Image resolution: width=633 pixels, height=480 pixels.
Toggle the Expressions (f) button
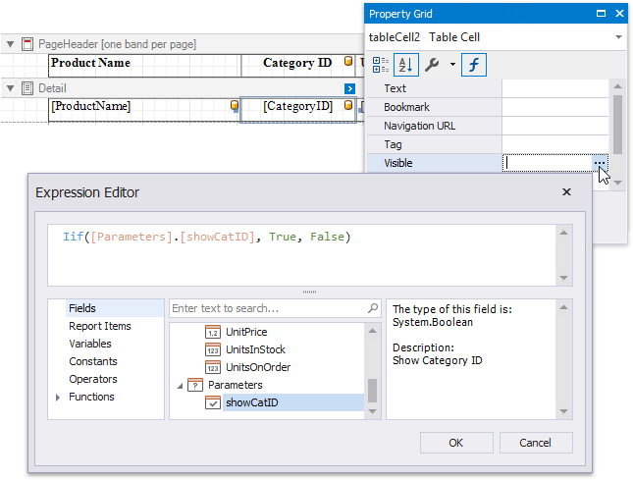tap(475, 65)
